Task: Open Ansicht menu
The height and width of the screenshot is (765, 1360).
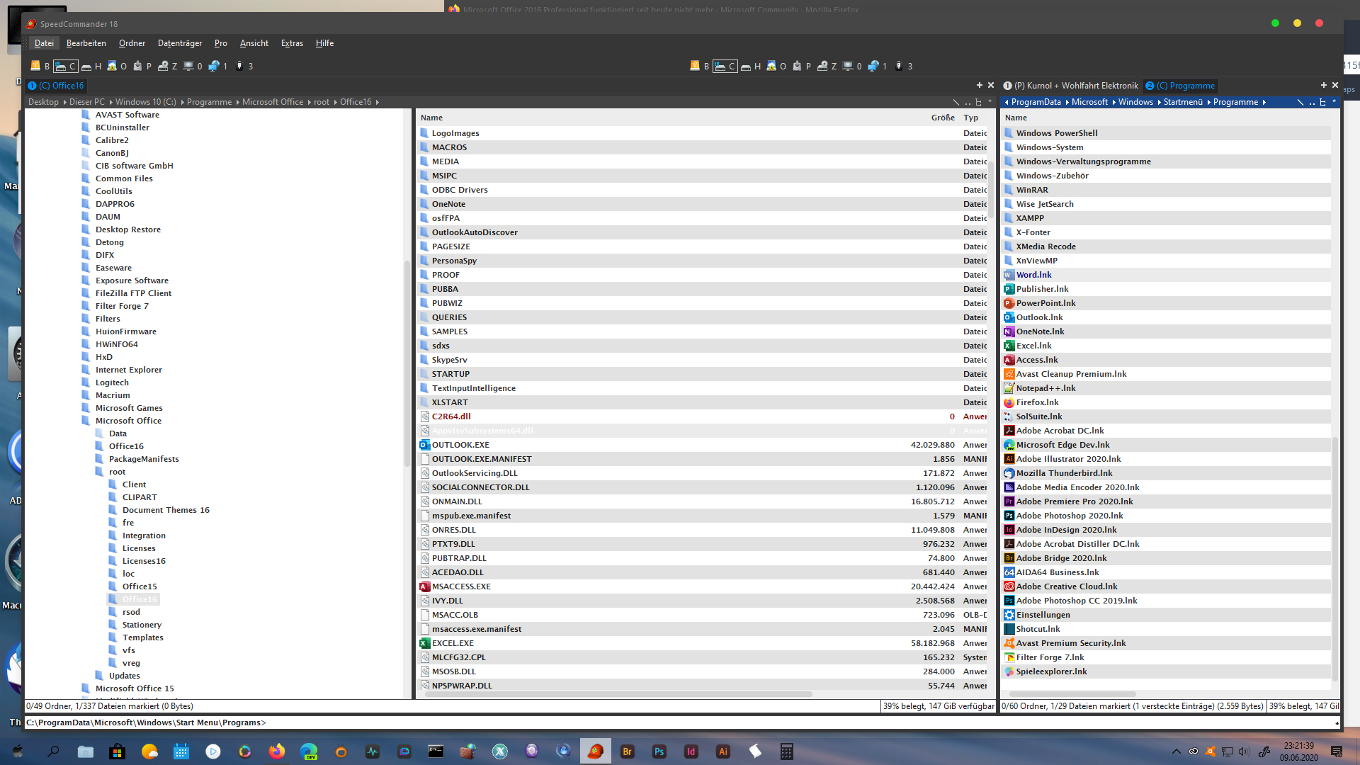Action: [x=254, y=43]
